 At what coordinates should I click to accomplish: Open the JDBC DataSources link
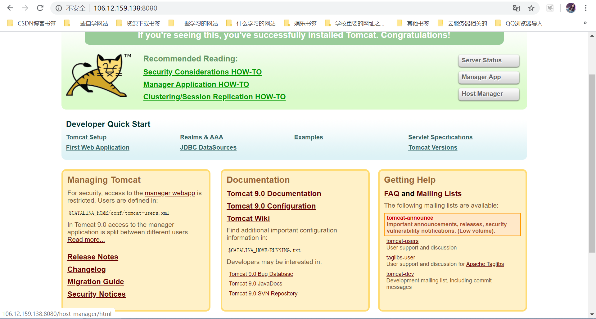click(208, 147)
